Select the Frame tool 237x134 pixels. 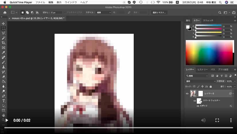pyautogui.click(x=3, y=48)
